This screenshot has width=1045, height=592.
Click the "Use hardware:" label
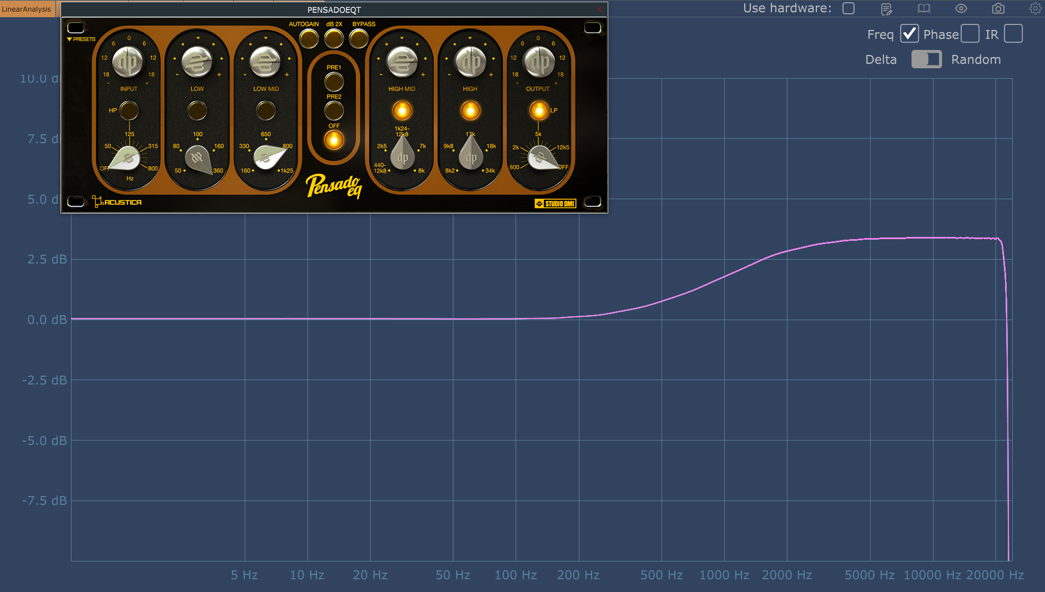tap(787, 8)
